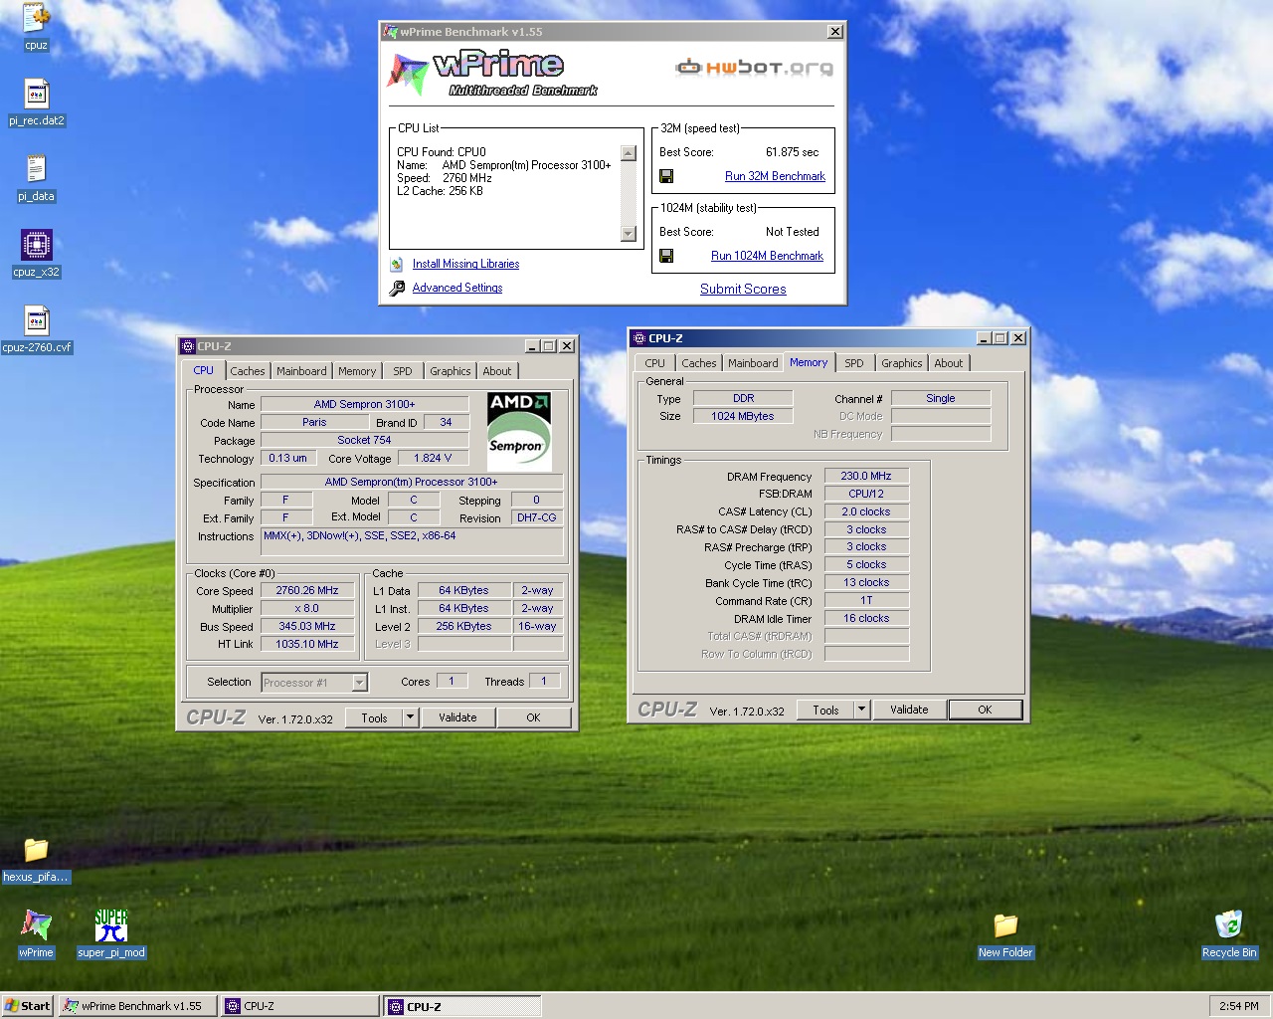Select SPD tab in right CPU-Z window

tap(854, 363)
